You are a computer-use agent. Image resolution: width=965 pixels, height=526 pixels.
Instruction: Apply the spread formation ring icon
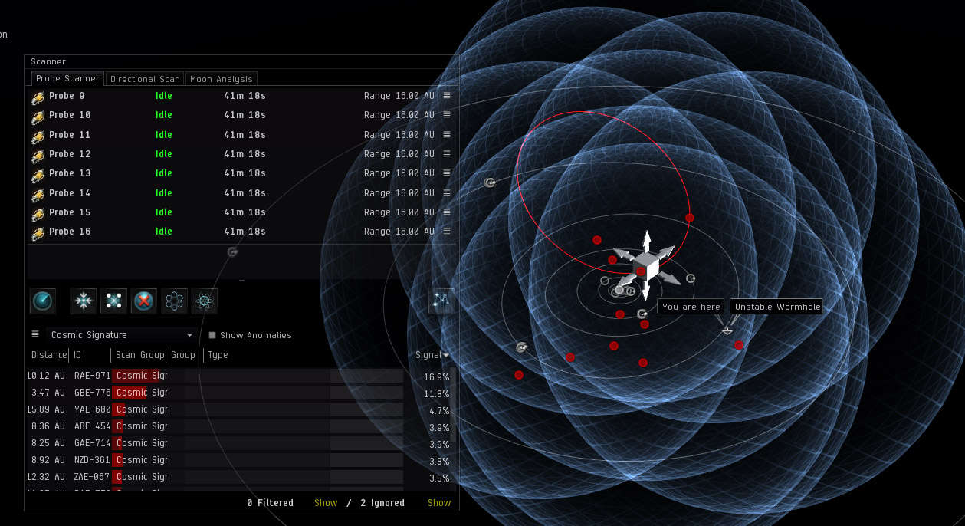pos(174,301)
